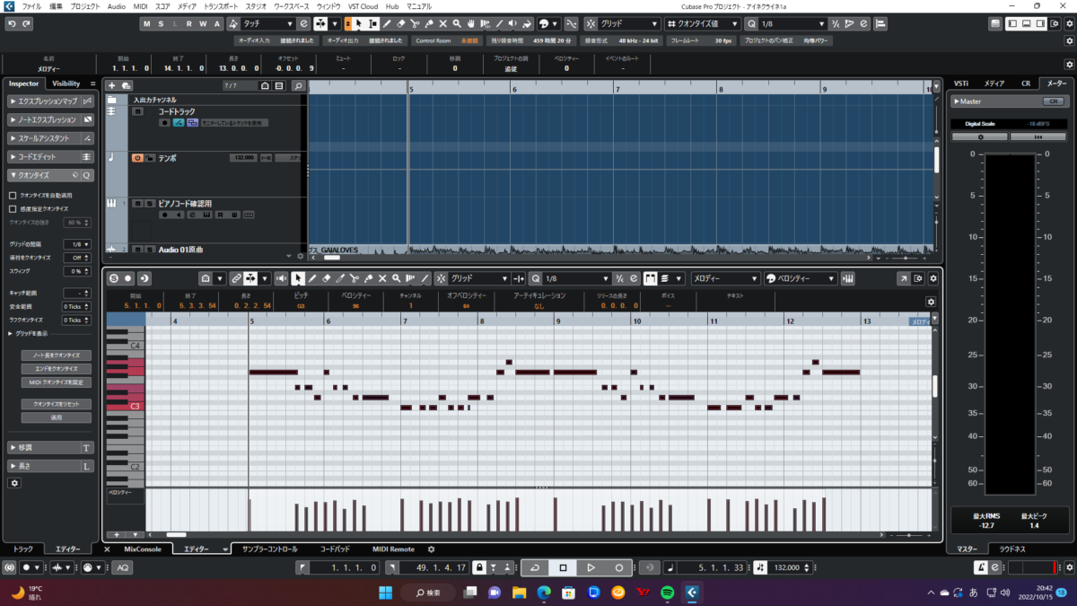
Task: Switch to the Visibility tab
Action: pyautogui.click(x=66, y=83)
